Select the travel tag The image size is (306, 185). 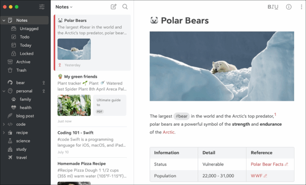(22, 157)
